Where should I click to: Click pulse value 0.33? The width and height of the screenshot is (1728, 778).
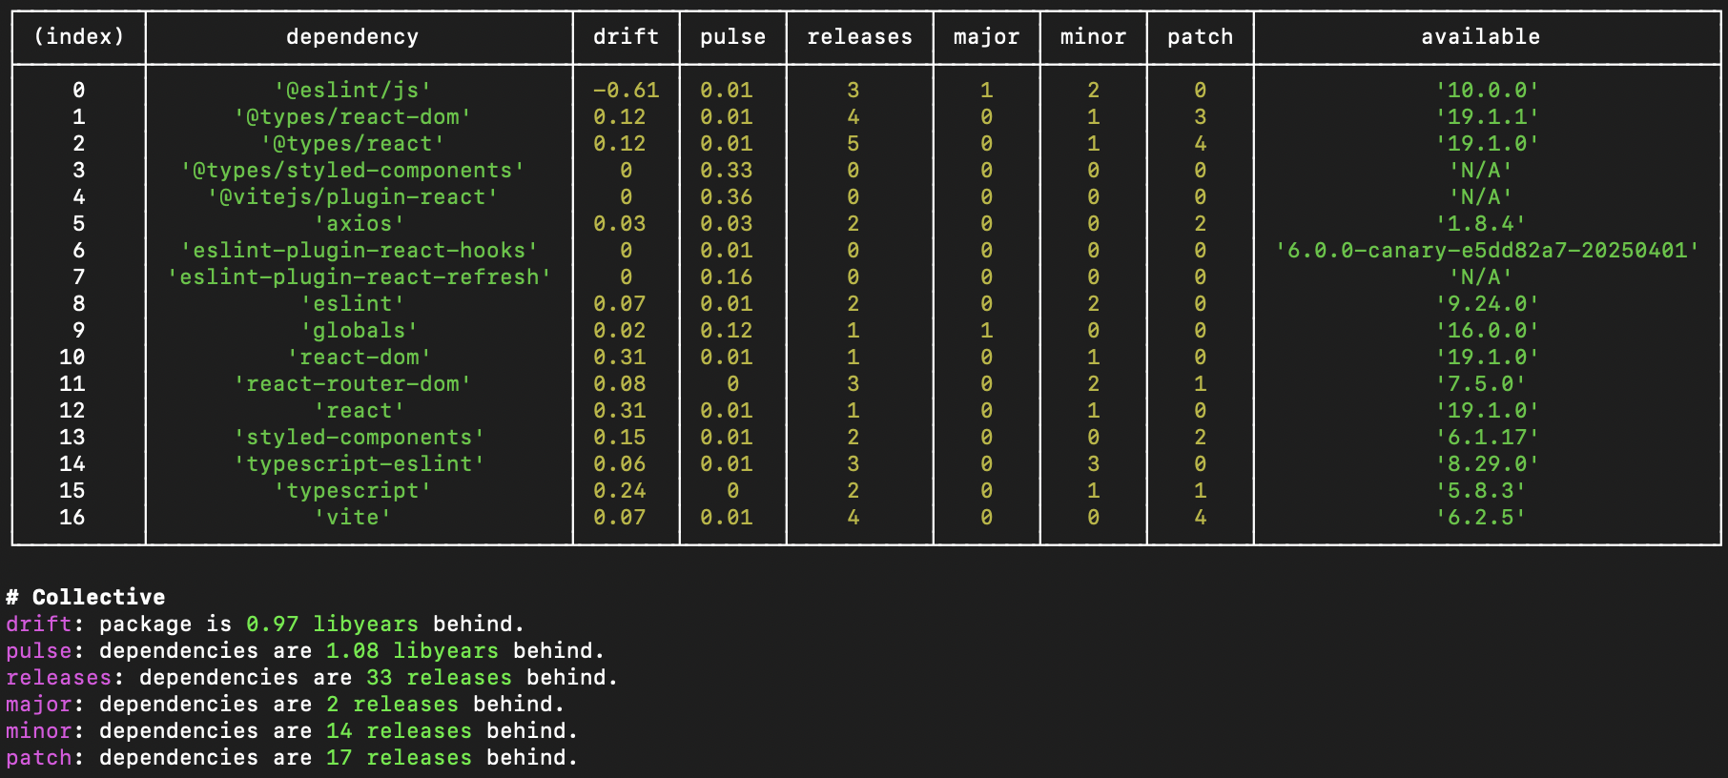[x=727, y=171]
